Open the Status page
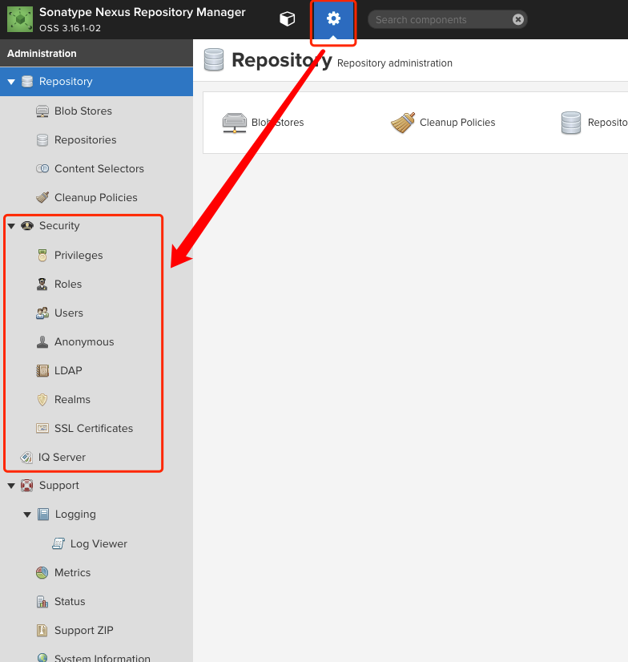Image resolution: width=628 pixels, height=662 pixels. pos(70,601)
